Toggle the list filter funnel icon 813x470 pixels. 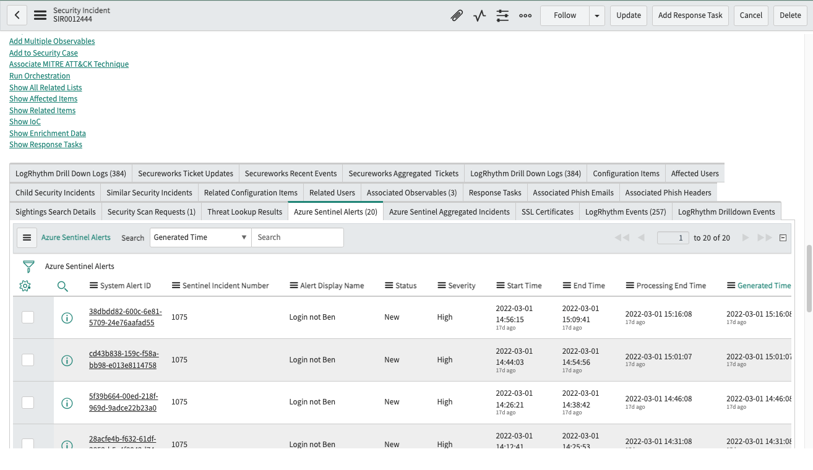click(28, 267)
